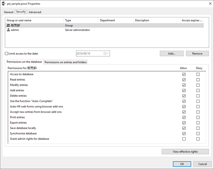Uncheck Allow for Print entries
Viewport: 214px width, 169px height.
coord(184,117)
